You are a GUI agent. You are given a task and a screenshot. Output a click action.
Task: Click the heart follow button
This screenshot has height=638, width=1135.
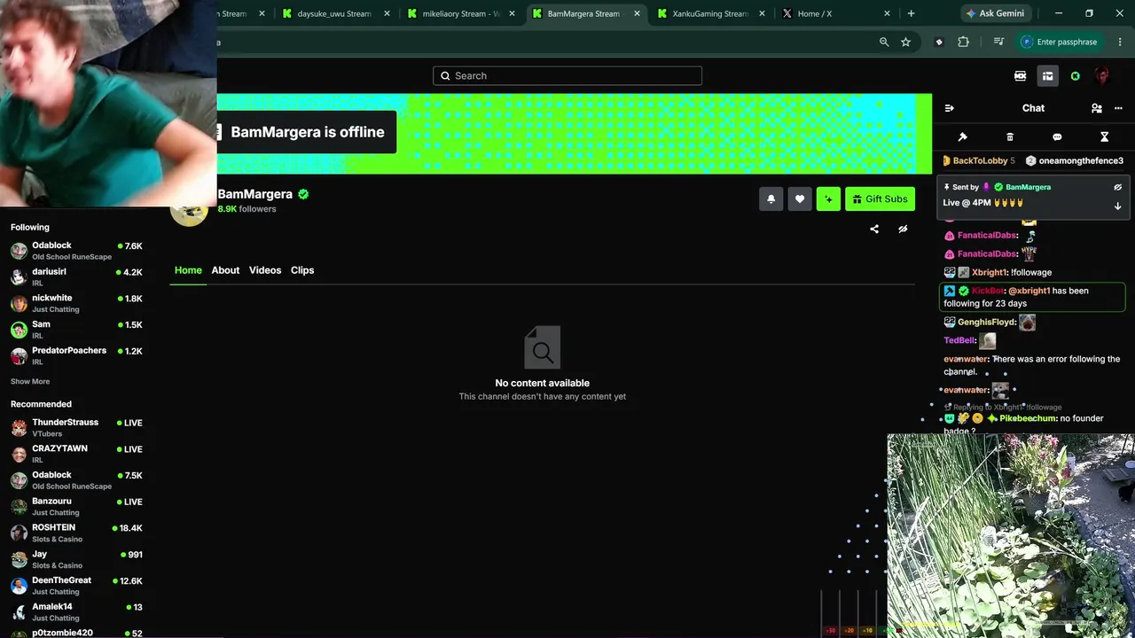pyautogui.click(x=800, y=199)
